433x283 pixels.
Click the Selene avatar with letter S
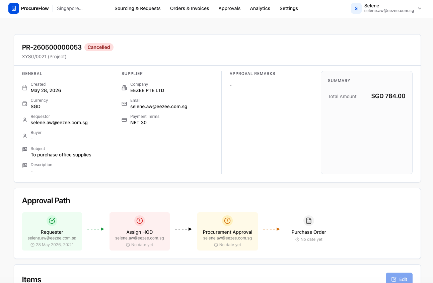[x=356, y=8]
